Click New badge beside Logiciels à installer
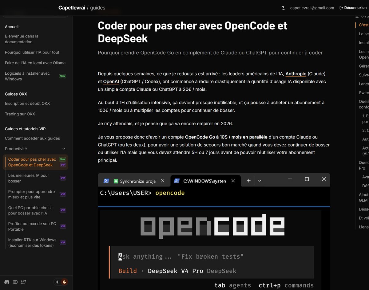 [62, 76]
